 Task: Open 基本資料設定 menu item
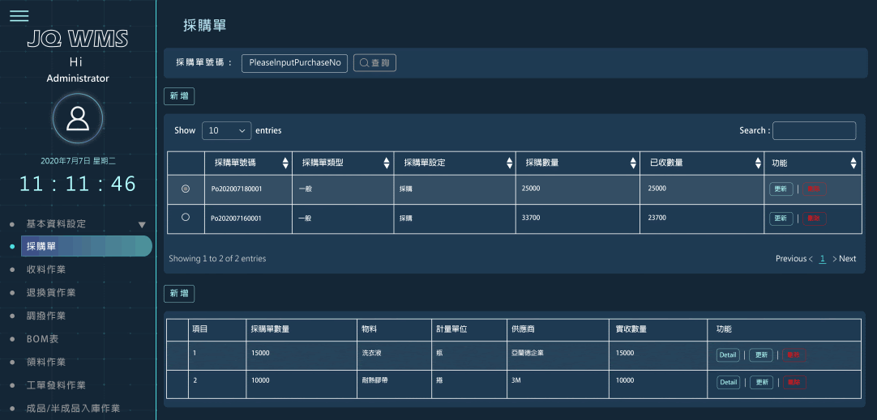[56, 224]
